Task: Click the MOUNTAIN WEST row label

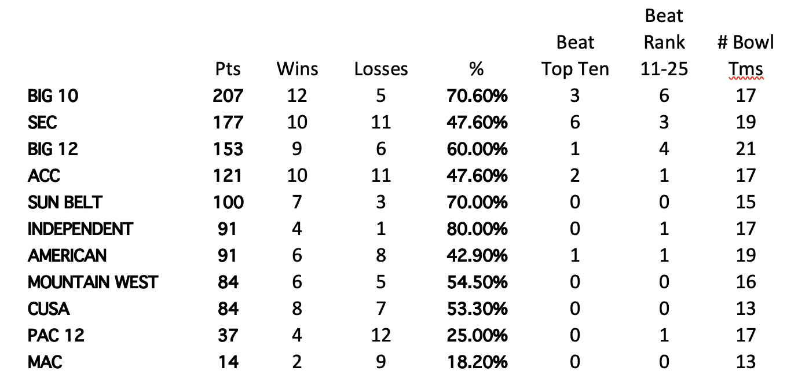Action: tap(93, 282)
